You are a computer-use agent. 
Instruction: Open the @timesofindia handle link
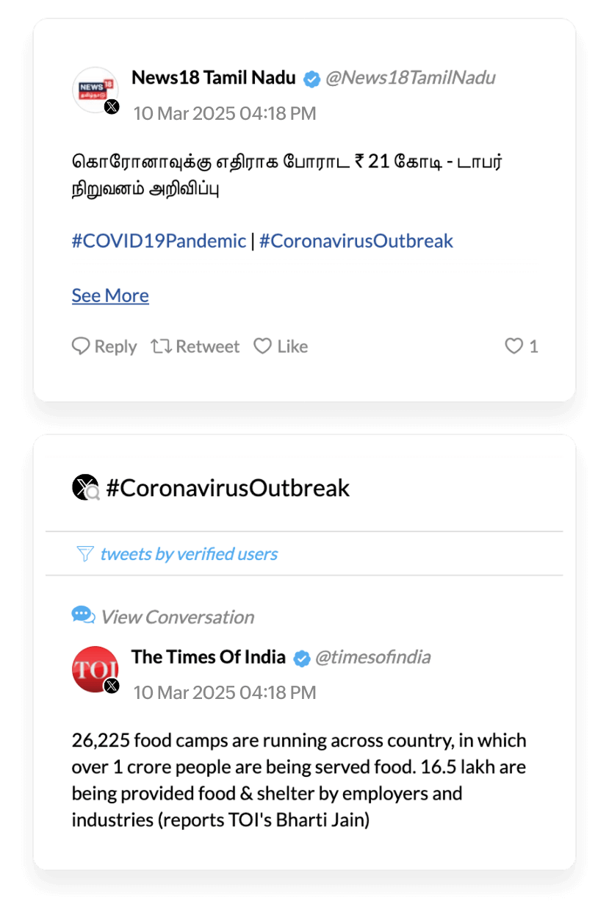[372, 657]
